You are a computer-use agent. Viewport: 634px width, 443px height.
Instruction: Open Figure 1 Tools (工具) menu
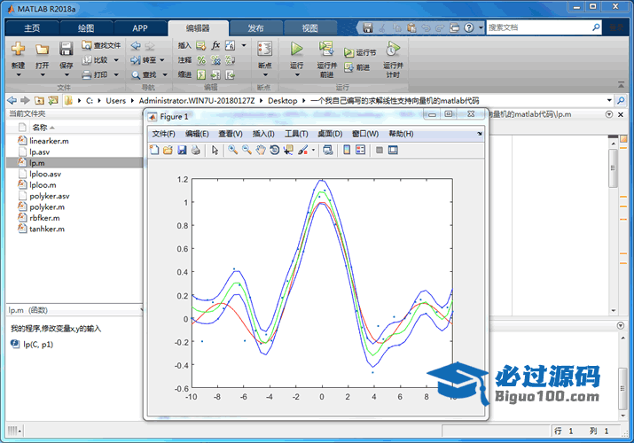coord(296,134)
